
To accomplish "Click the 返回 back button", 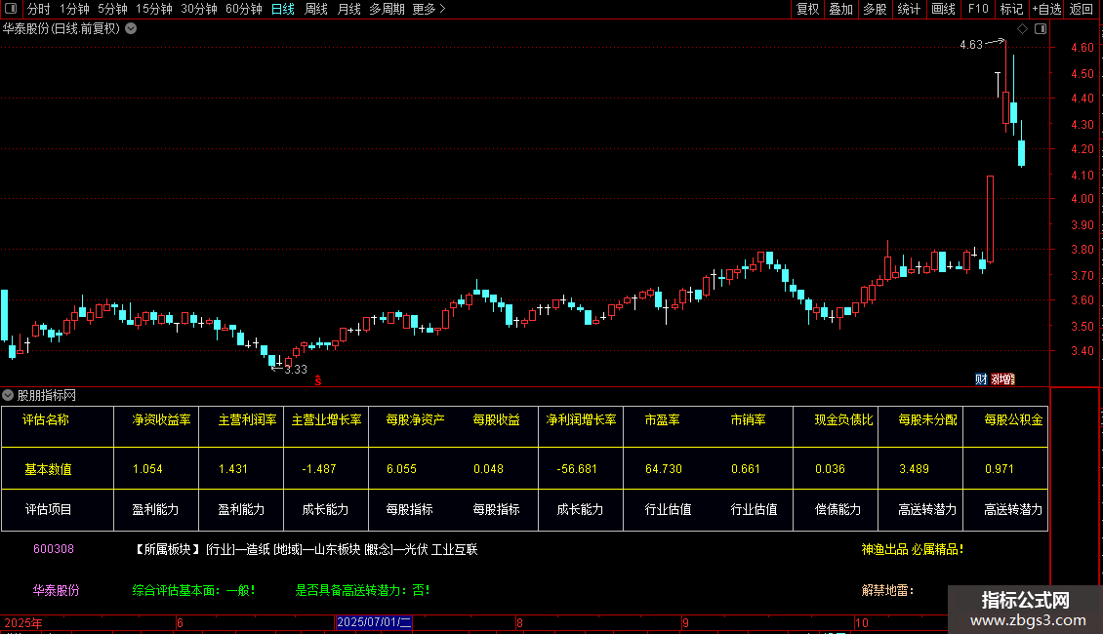I will point(1082,9).
